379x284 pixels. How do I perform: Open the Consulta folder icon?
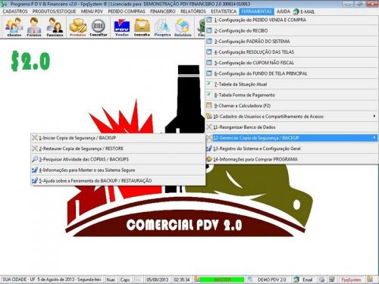click(142, 27)
